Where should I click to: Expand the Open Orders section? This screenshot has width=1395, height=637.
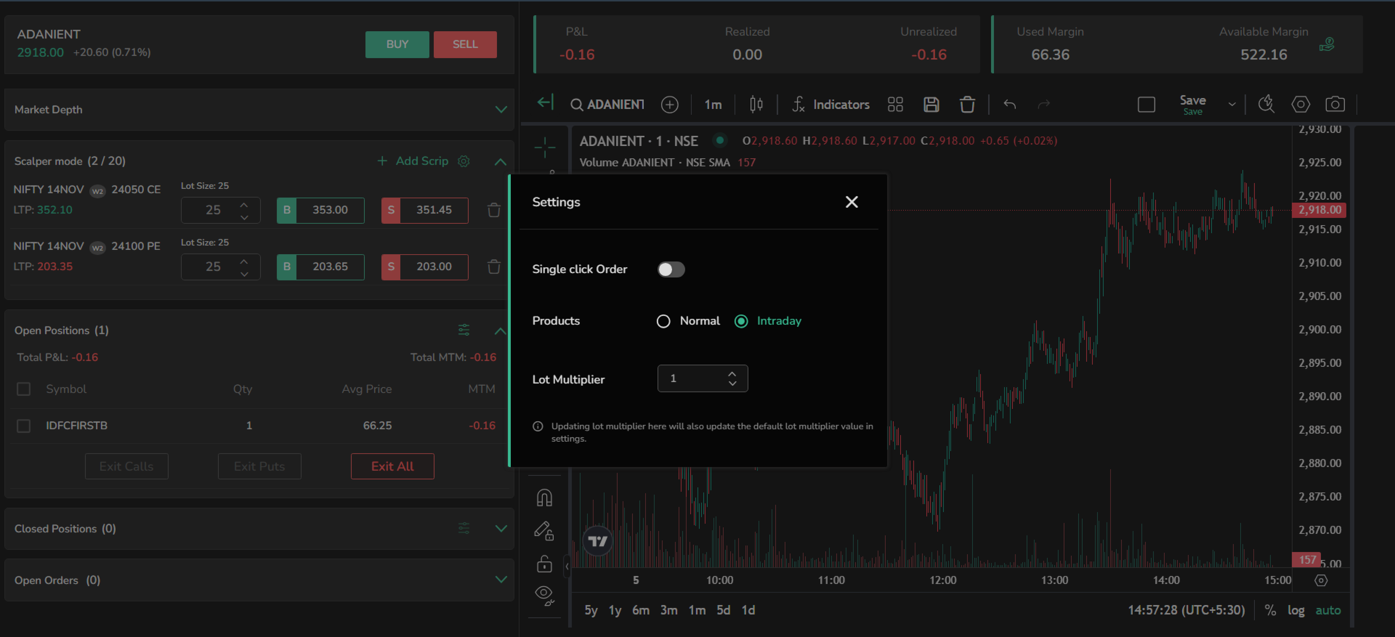[x=501, y=580]
